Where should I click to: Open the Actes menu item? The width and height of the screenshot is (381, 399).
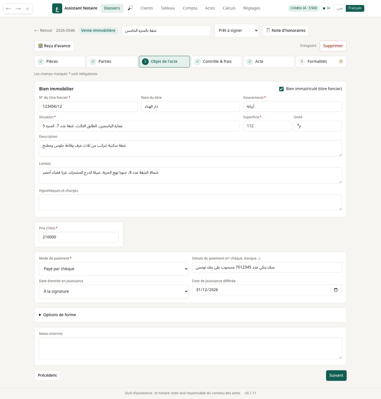coord(210,8)
